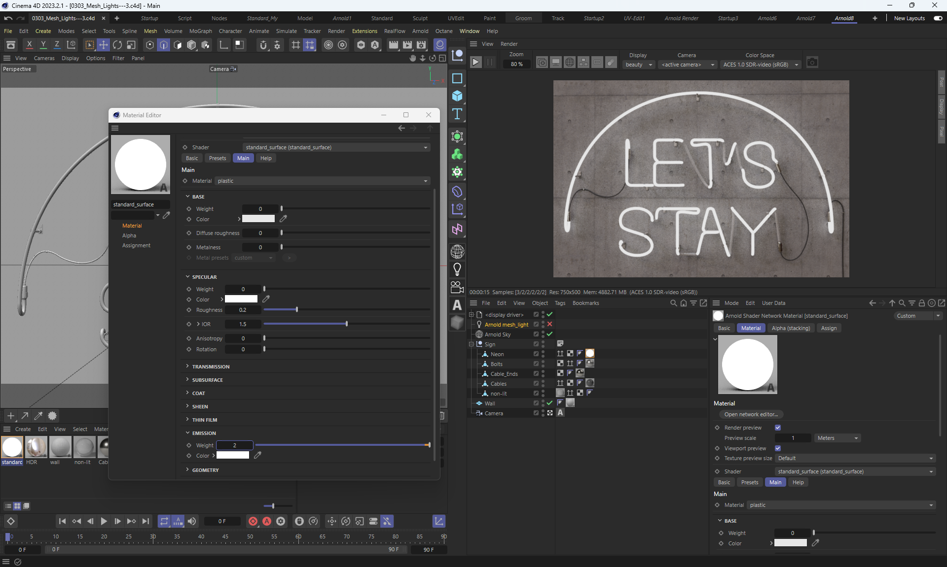Viewport: 947px width, 567px height.
Task: Uncheck the Viewport preview checkbox
Action: coord(778,448)
